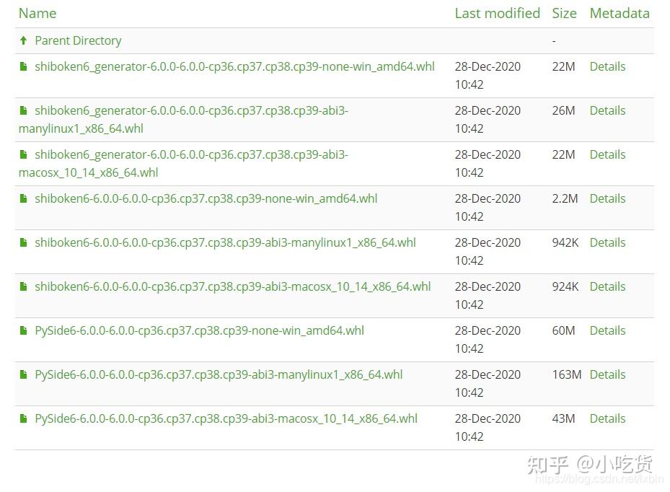
Task: Sort by Last modified column header
Action: click(x=497, y=13)
